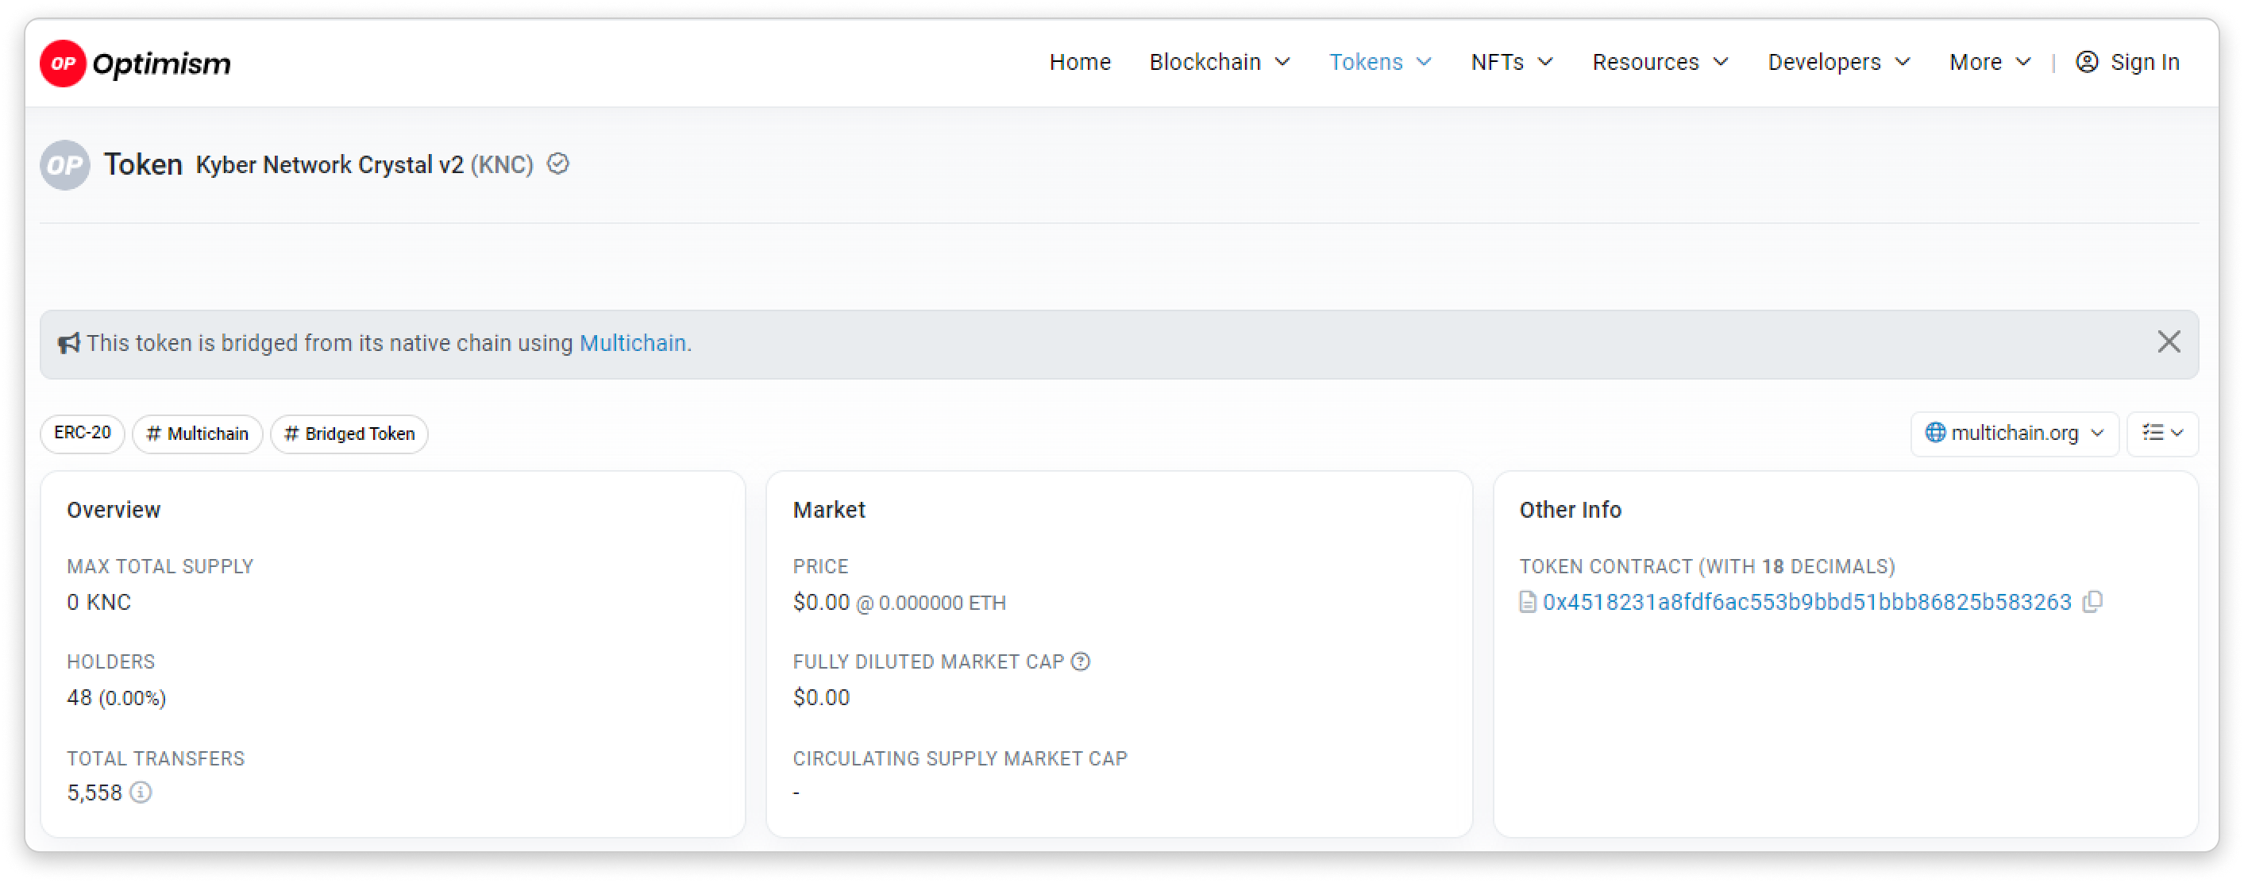Open the Developers menu
The image size is (2244, 883).
(1838, 62)
